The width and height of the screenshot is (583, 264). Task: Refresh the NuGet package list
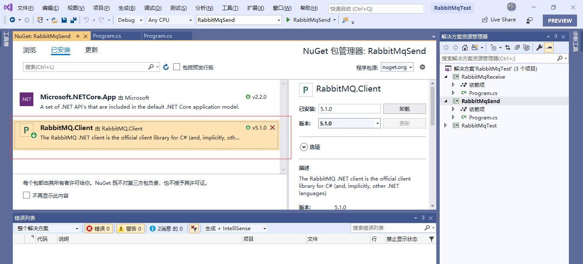coord(166,67)
